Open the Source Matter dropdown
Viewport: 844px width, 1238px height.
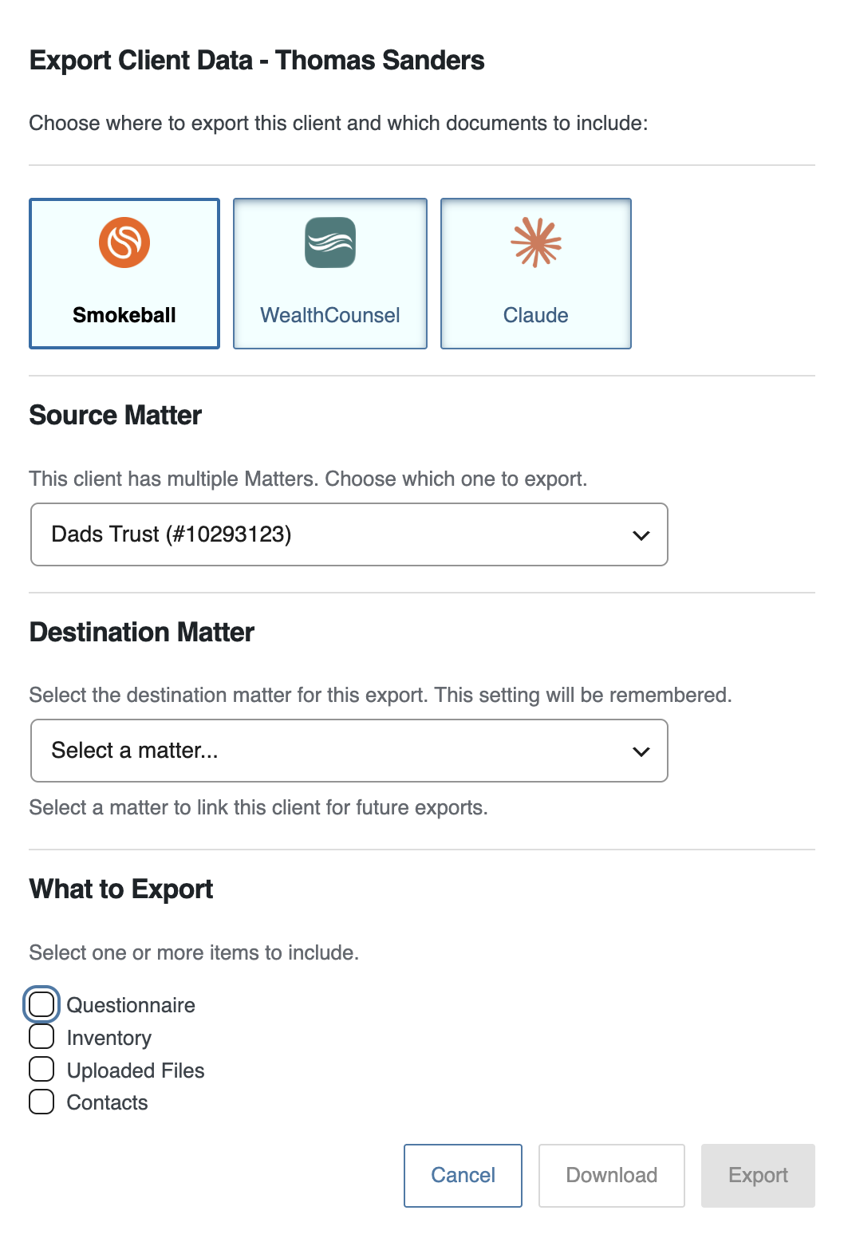pyautogui.click(x=349, y=534)
